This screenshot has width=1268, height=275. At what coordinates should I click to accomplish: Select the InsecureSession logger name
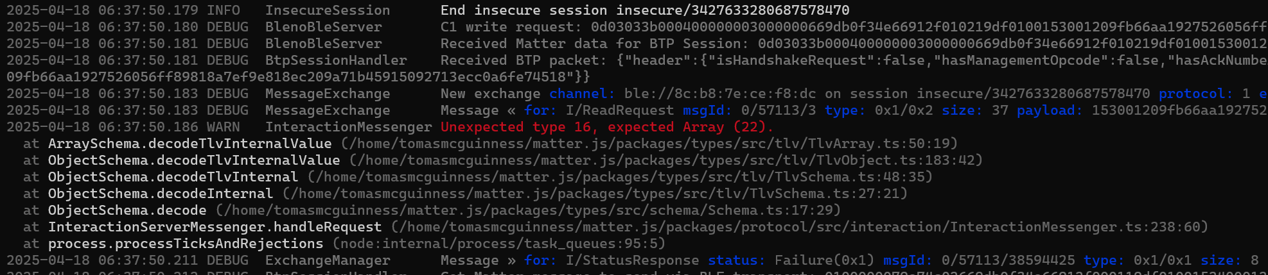[327, 10]
